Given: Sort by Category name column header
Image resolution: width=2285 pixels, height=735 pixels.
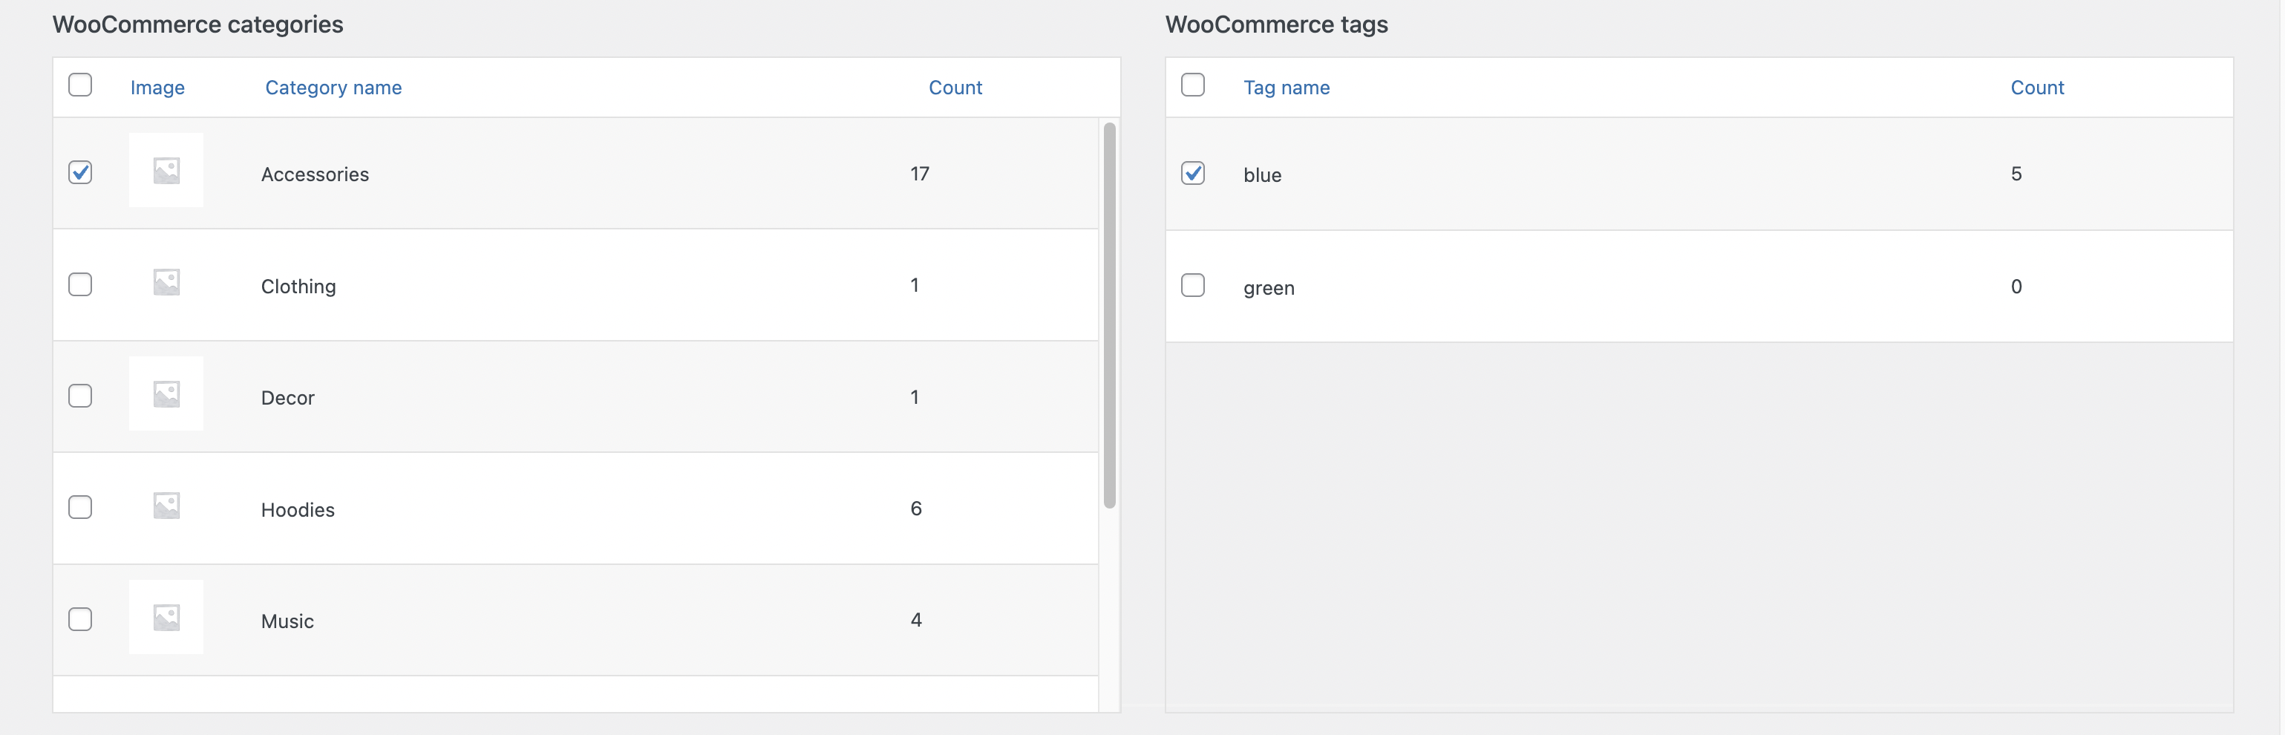Looking at the screenshot, I should tap(333, 88).
